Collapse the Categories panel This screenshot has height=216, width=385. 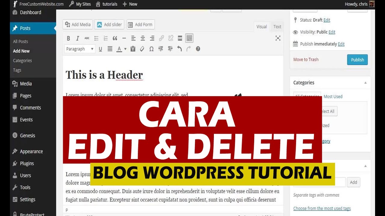pos(365,83)
